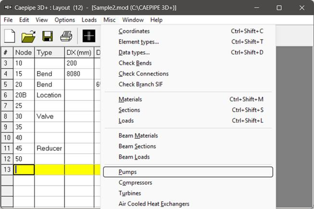
Task: Open the Help menu
Action: pos(156,20)
